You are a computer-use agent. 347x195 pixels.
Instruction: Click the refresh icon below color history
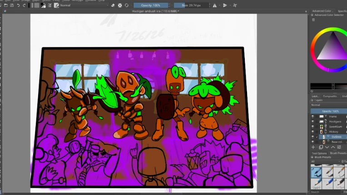coord(312,91)
